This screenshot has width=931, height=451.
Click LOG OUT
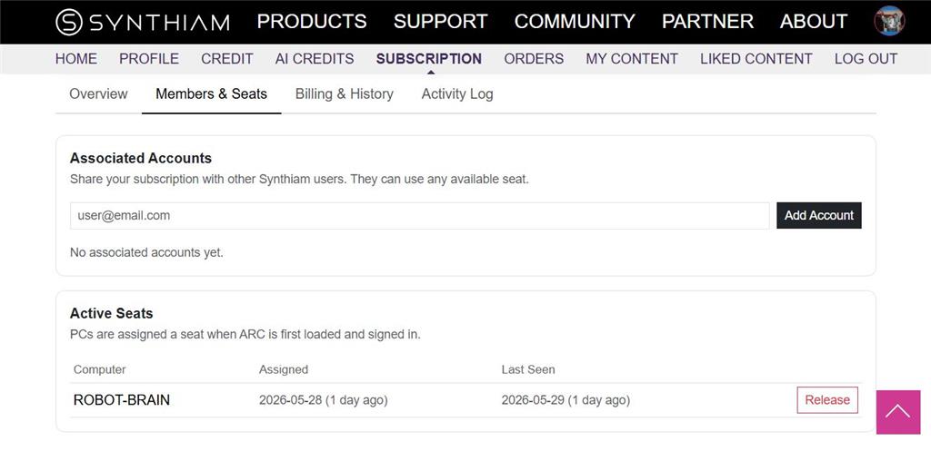coord(866,59)
